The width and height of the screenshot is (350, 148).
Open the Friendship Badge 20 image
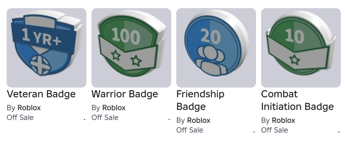(x=216, y=48)
